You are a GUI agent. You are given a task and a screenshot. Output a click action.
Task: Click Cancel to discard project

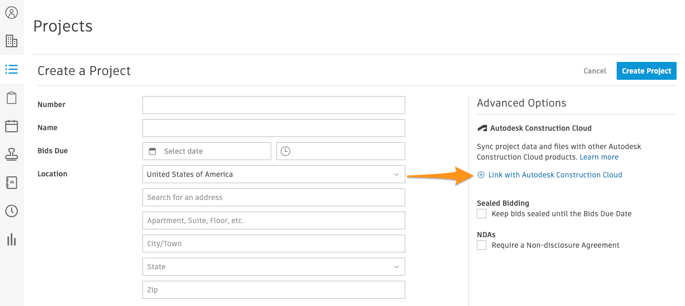(595, 71)
